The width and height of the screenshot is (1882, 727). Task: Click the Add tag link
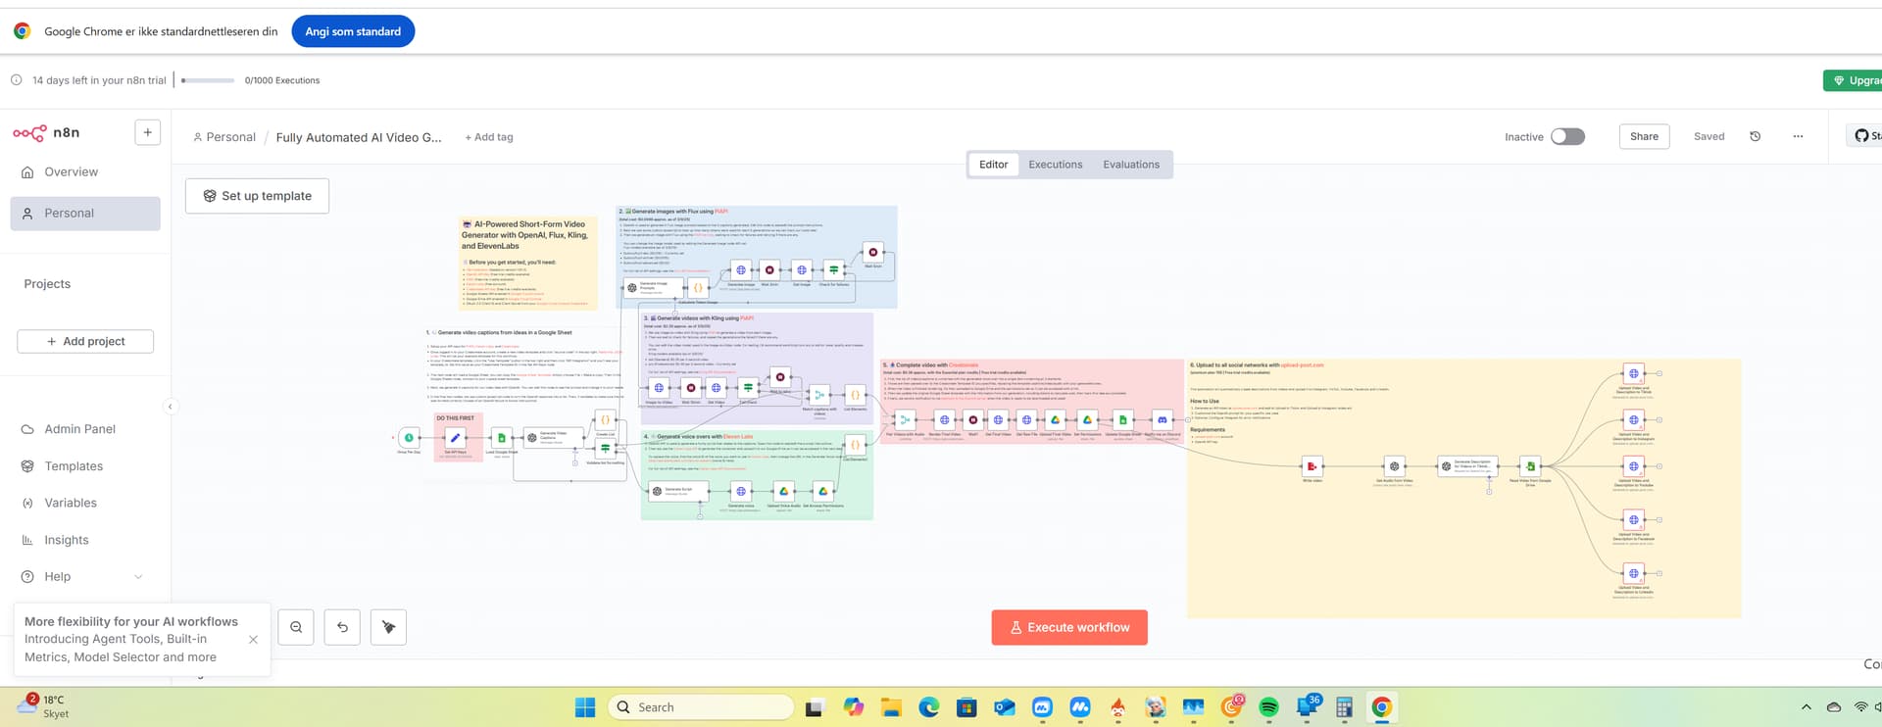(489, 137)
